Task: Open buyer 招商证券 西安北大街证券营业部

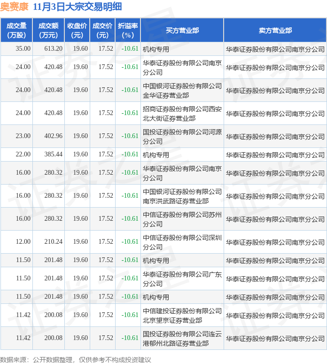Action: coord(182,113)
